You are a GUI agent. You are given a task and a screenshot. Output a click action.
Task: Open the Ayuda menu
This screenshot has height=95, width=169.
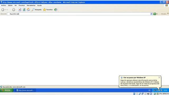pyautogui.click(x=39, y=5)
